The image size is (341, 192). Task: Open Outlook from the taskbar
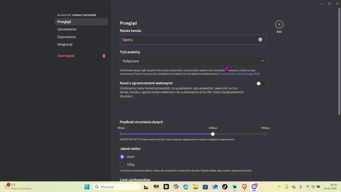point(215,187)
